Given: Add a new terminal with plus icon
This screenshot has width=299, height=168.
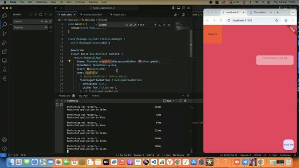Looking at the screenshot, I should [x=174, y=101].
